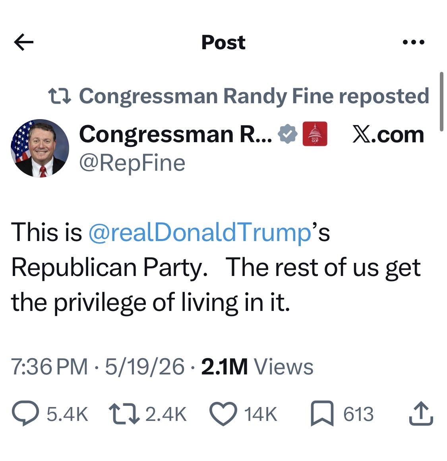The width and height of the screenshot is (447, 461).
Task: Open Congressman Randy Fine reposted link
Action: 254,96
